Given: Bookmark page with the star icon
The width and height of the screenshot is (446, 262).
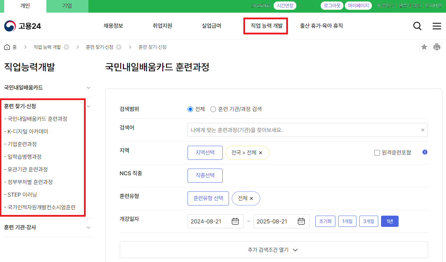Looking at the screenshot, I should click(424, 47).
